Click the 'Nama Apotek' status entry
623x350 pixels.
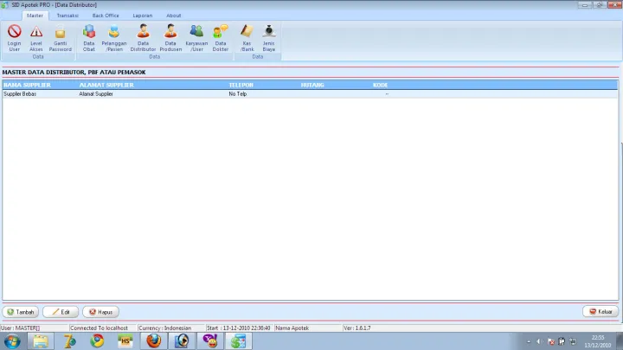pos(292,328)
